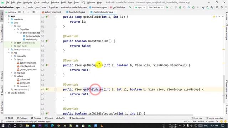Click Sync Project with Gradle Files icon
This screenshot has width=228, height=128.
click(203, 7)
